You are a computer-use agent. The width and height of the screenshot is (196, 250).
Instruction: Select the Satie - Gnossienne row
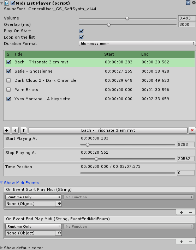(100, 71)
